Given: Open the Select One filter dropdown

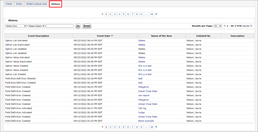Looking at the screenshot, I should pos(16,26).
